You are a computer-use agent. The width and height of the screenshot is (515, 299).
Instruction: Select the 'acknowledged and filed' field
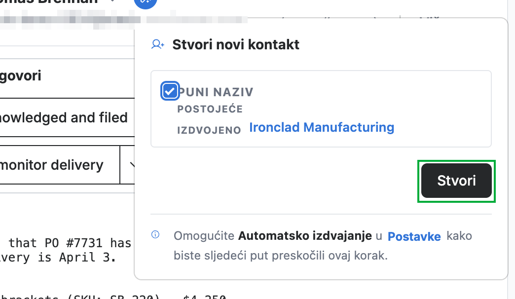click(67, 117)
